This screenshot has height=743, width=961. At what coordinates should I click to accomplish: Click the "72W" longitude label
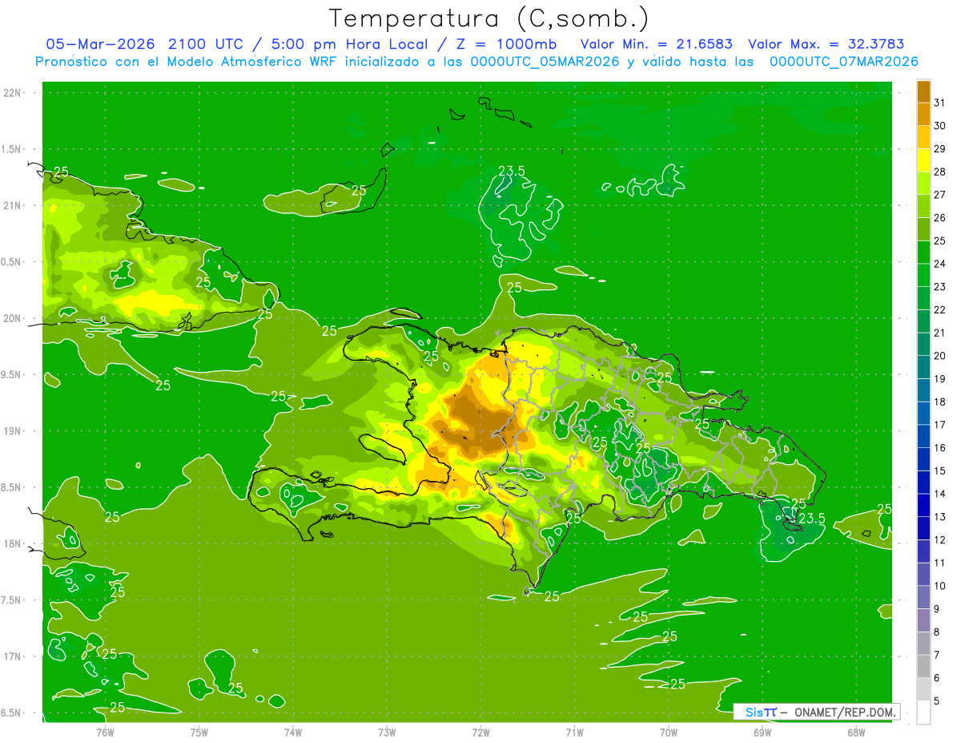[480, 732]
